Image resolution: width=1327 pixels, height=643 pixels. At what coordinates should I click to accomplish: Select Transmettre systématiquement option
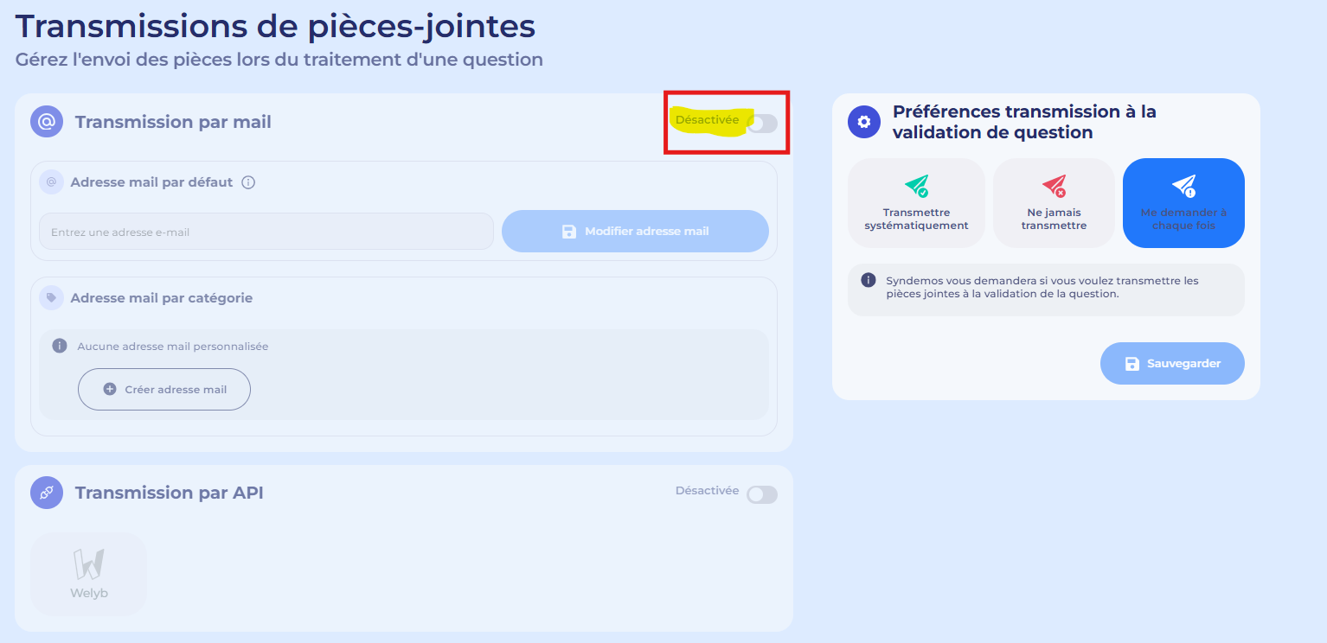[916, 202]
